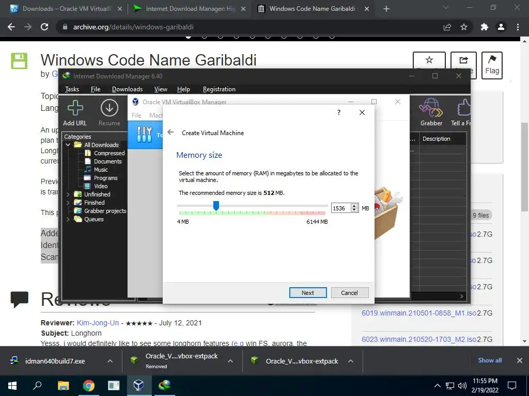This screenshot has width=529, height=396.
Task: Open the Chrome profile icon
Action: tap(501, 27)
